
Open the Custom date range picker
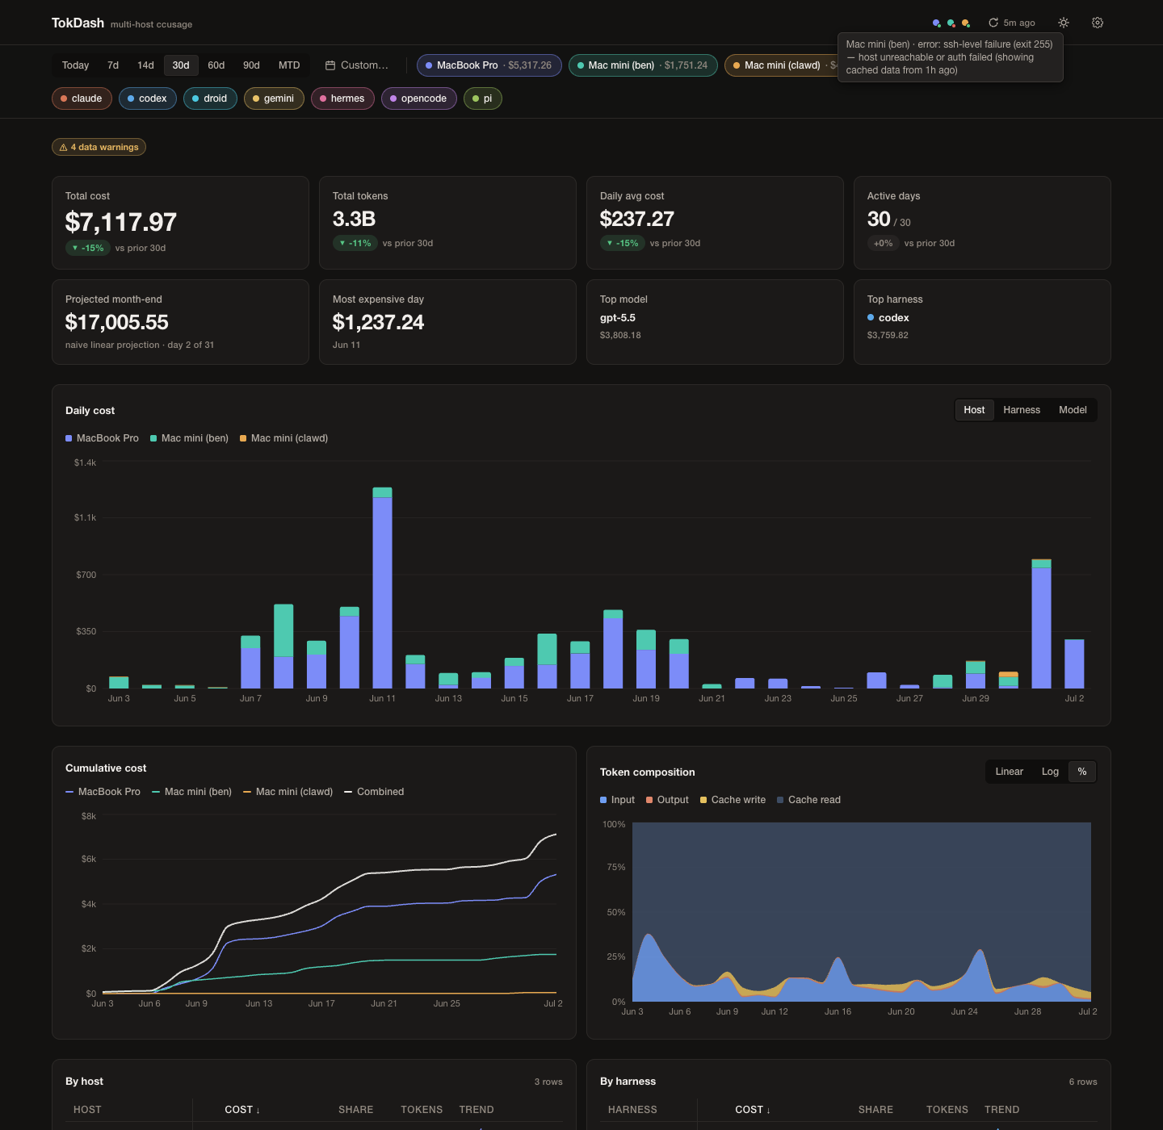pyautogui.click(x=357, y=65)
